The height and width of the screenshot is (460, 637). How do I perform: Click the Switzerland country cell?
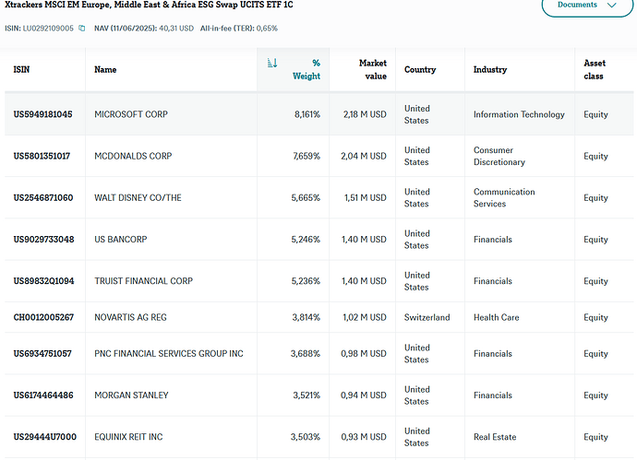(x=427, y=318)
